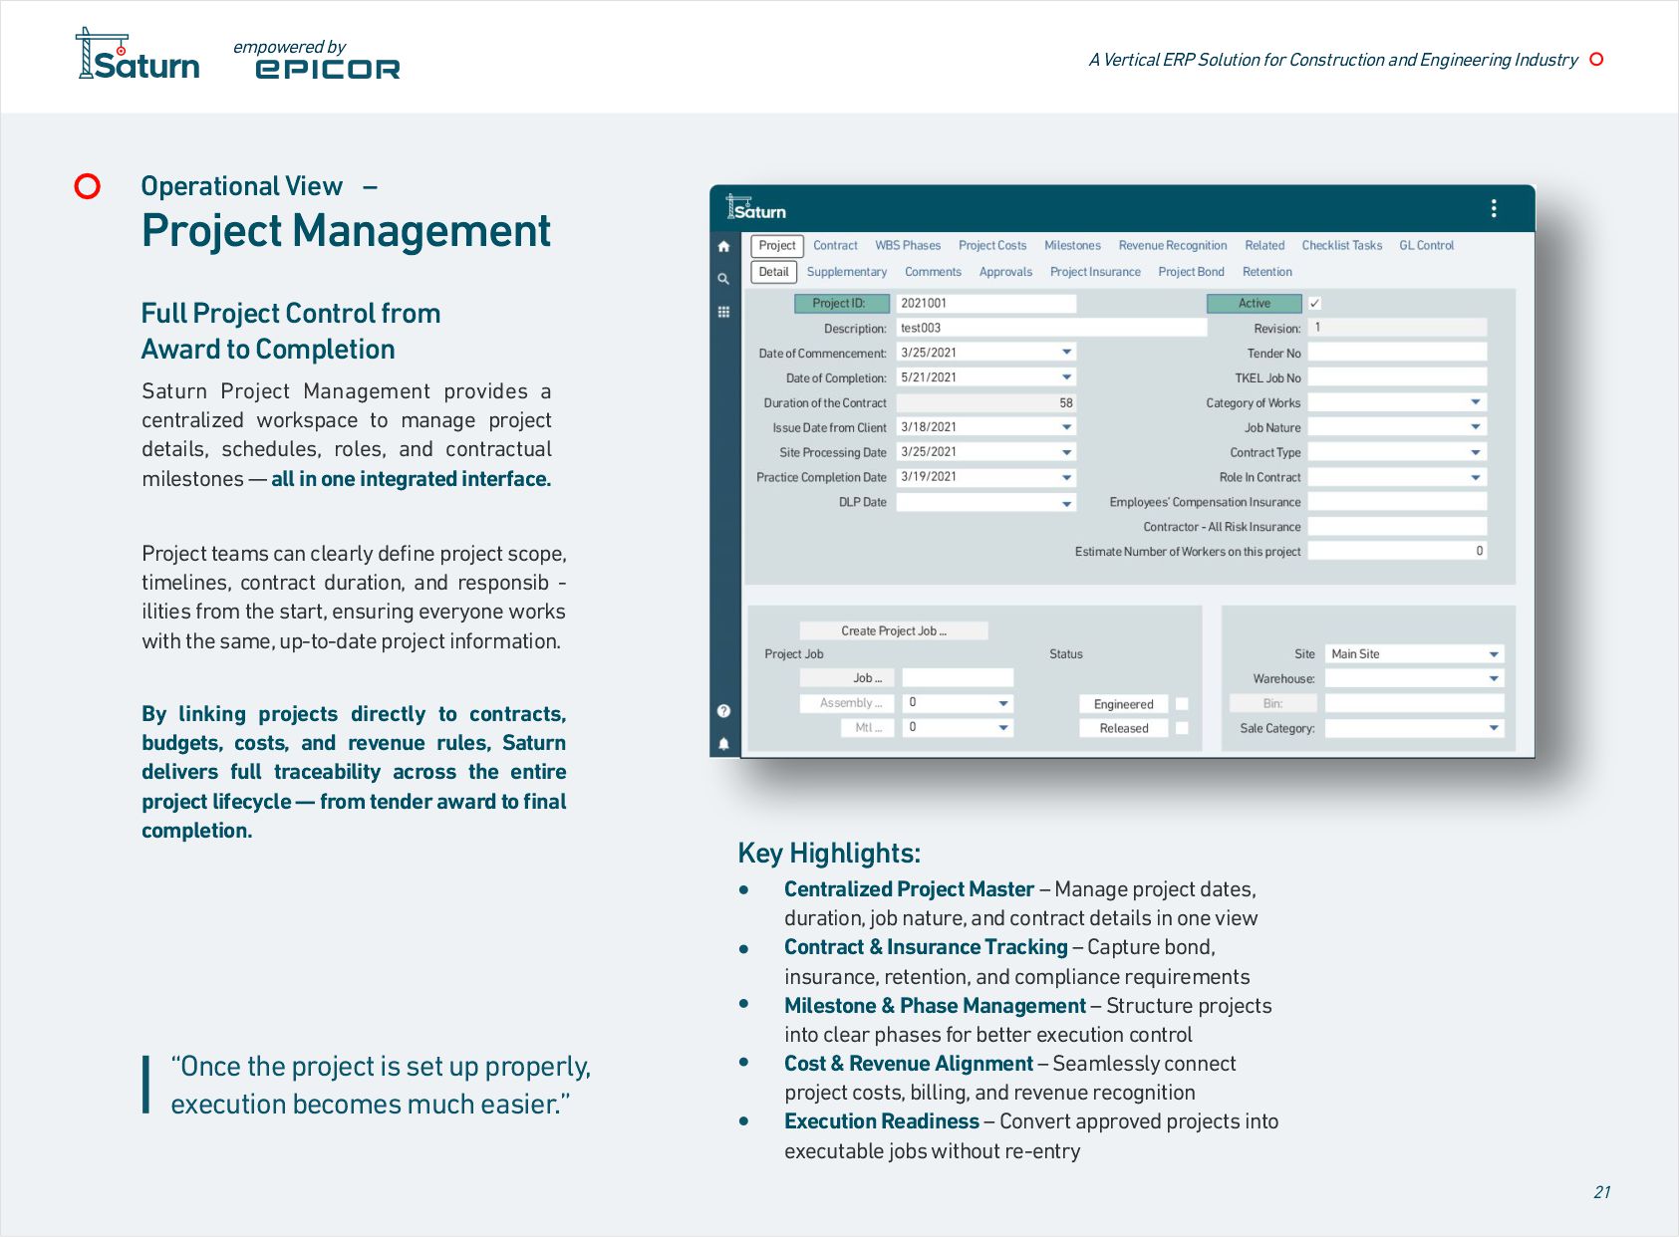Viewport: 1679px width, 1237px height.
Task: Select the Detail sub-tab
Action: (774, 272)
